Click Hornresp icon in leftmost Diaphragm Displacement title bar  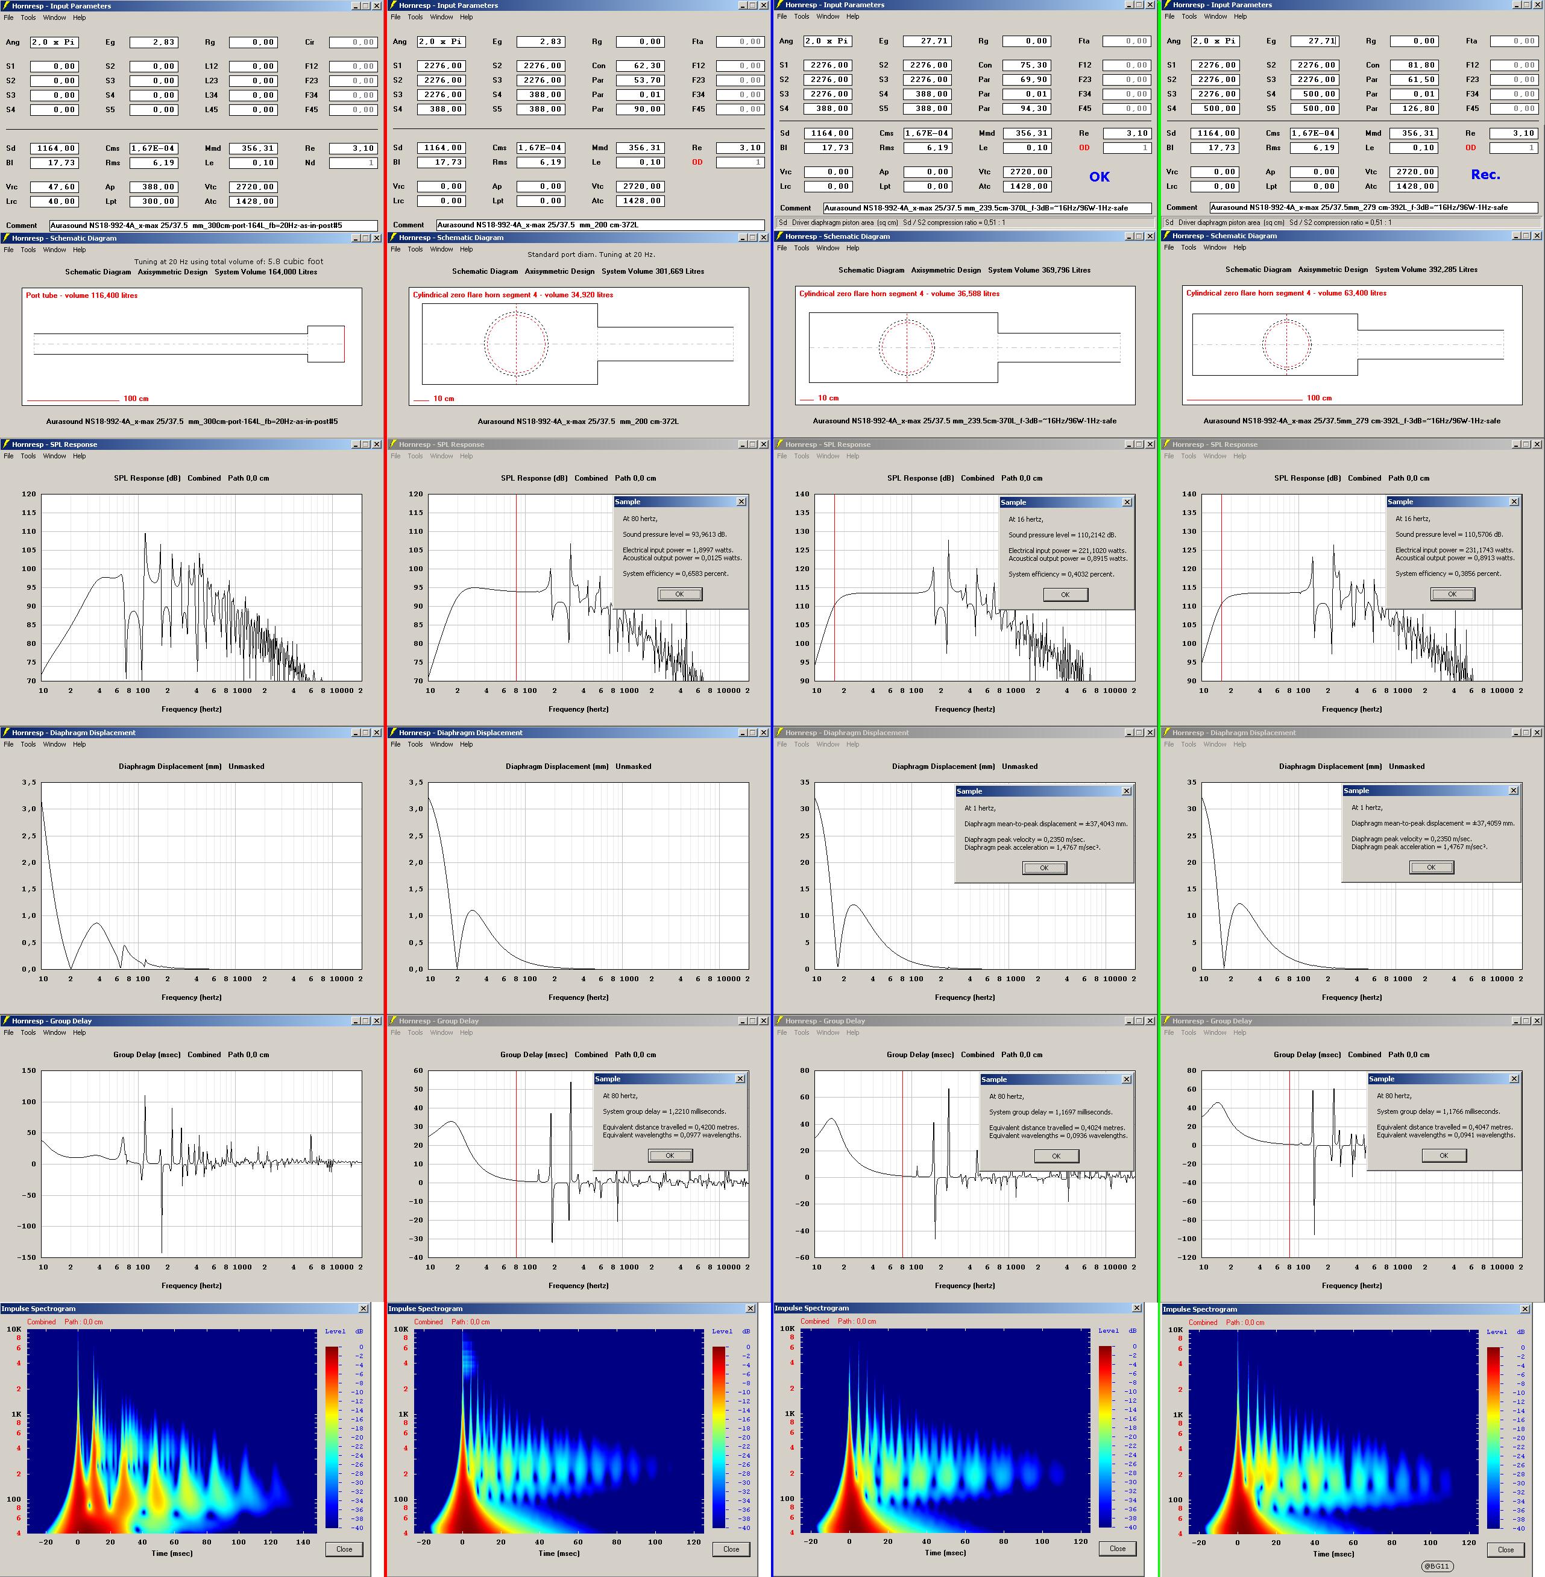pyautogui.click(x=7, y=732)
